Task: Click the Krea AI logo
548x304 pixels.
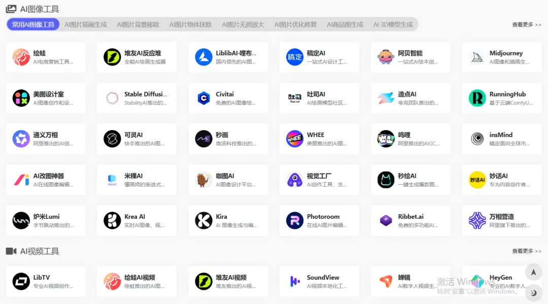Action: (112, 220)
